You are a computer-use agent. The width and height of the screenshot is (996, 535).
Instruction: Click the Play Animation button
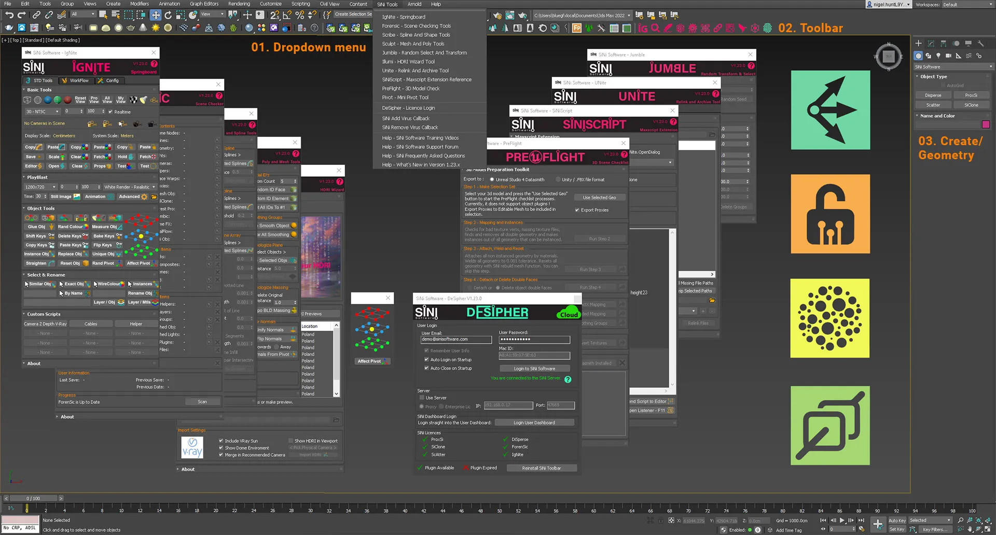(842, 520)
